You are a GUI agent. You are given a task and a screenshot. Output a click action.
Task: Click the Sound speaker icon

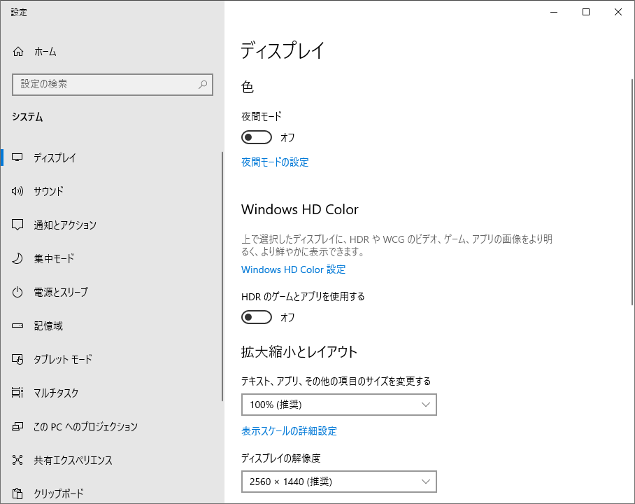click(17, 191)
